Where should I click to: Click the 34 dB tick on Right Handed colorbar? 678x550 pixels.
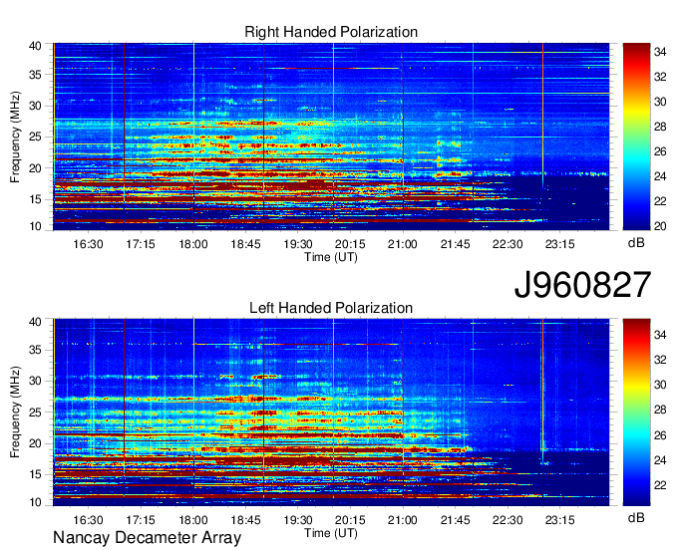pos(660,52)
